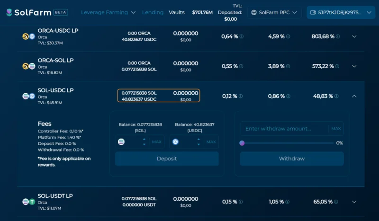The width and height of the screenshot is (379, 221).
Task: Click the Withdrawal Fee: 0.0 % line
Action: click(61, 150)
